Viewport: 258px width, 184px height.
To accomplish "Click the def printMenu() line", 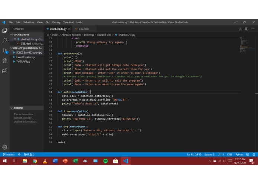I will coord(70,54).
